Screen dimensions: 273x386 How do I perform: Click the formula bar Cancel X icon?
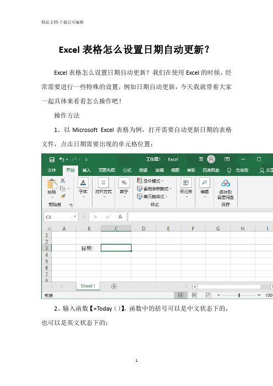pos(95,217)
